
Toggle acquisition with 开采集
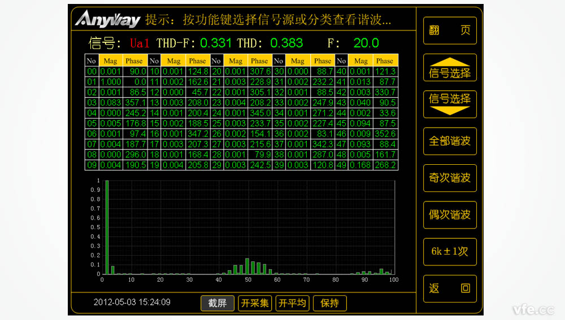point(255,303)
